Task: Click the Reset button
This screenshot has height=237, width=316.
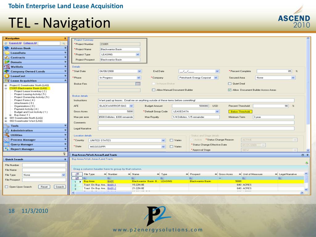Action: (44, 187)
